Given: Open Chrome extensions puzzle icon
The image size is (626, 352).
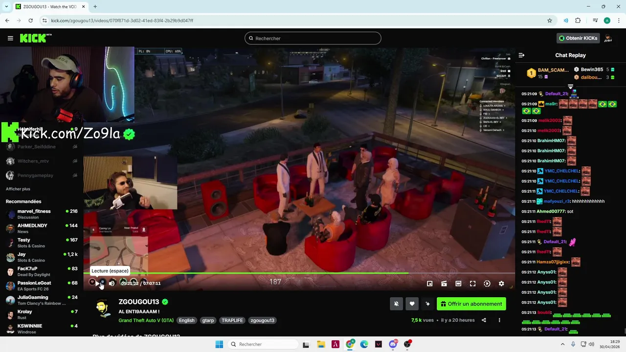Looking at the screenshot, I should pos(578,21).
